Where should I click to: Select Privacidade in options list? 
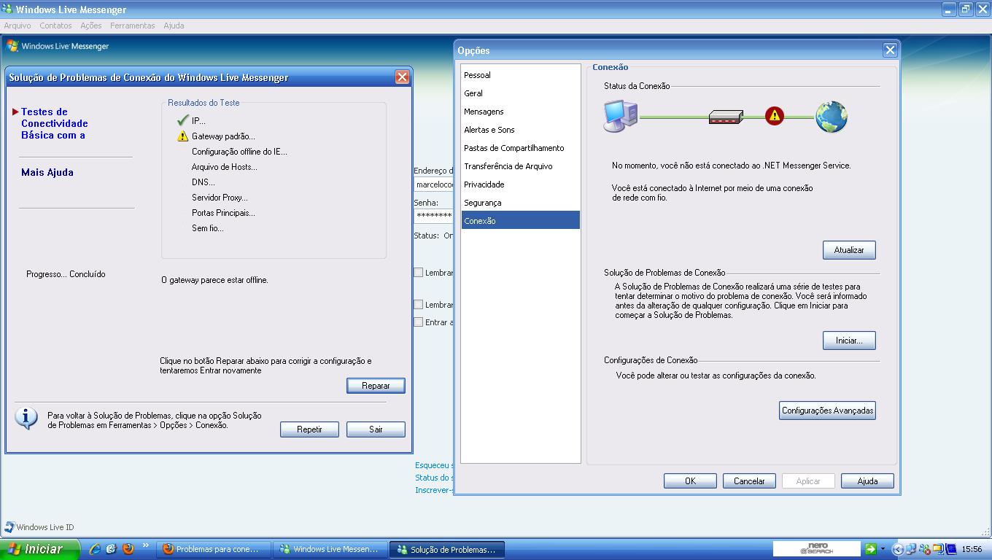pos(484,184)
